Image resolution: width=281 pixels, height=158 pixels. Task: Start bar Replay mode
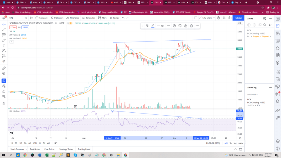coord(114,18)
